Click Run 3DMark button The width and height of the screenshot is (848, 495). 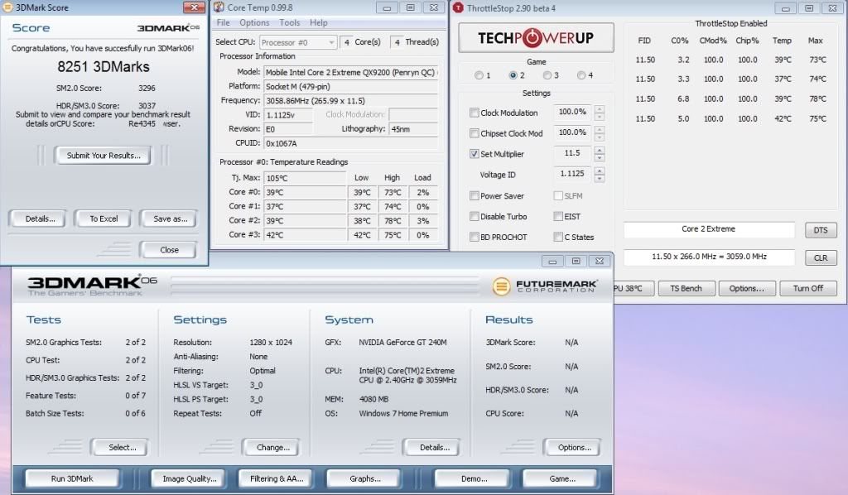pos(72,478)
